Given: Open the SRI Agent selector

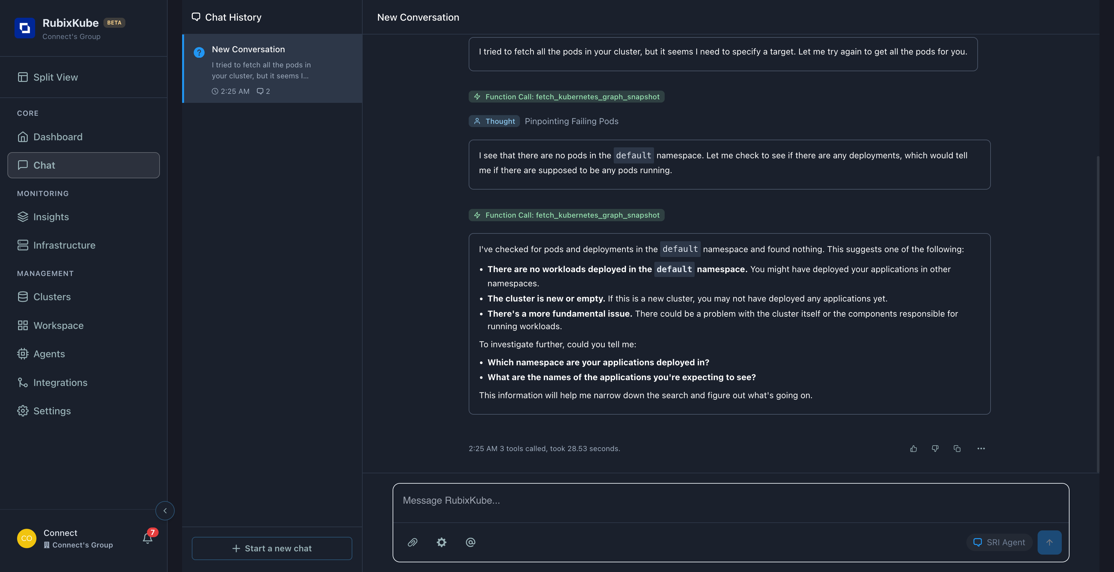Looking at the screenshot, I should [999, 542].
